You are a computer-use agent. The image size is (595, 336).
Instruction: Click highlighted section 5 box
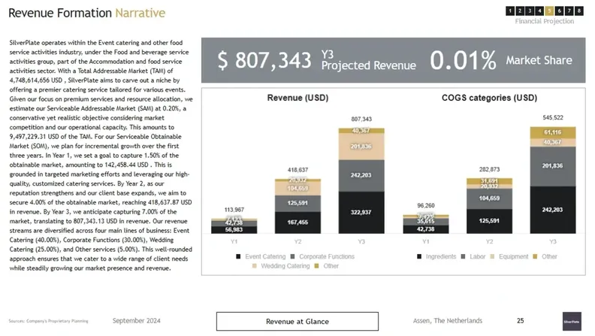click(x=549, y=11)
